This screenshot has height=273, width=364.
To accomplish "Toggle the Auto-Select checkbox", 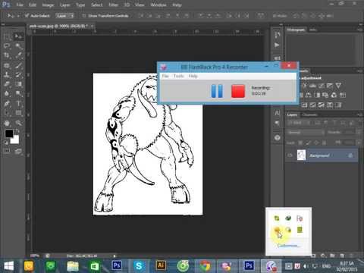I will pyautogui.click(x=27, y=16).
